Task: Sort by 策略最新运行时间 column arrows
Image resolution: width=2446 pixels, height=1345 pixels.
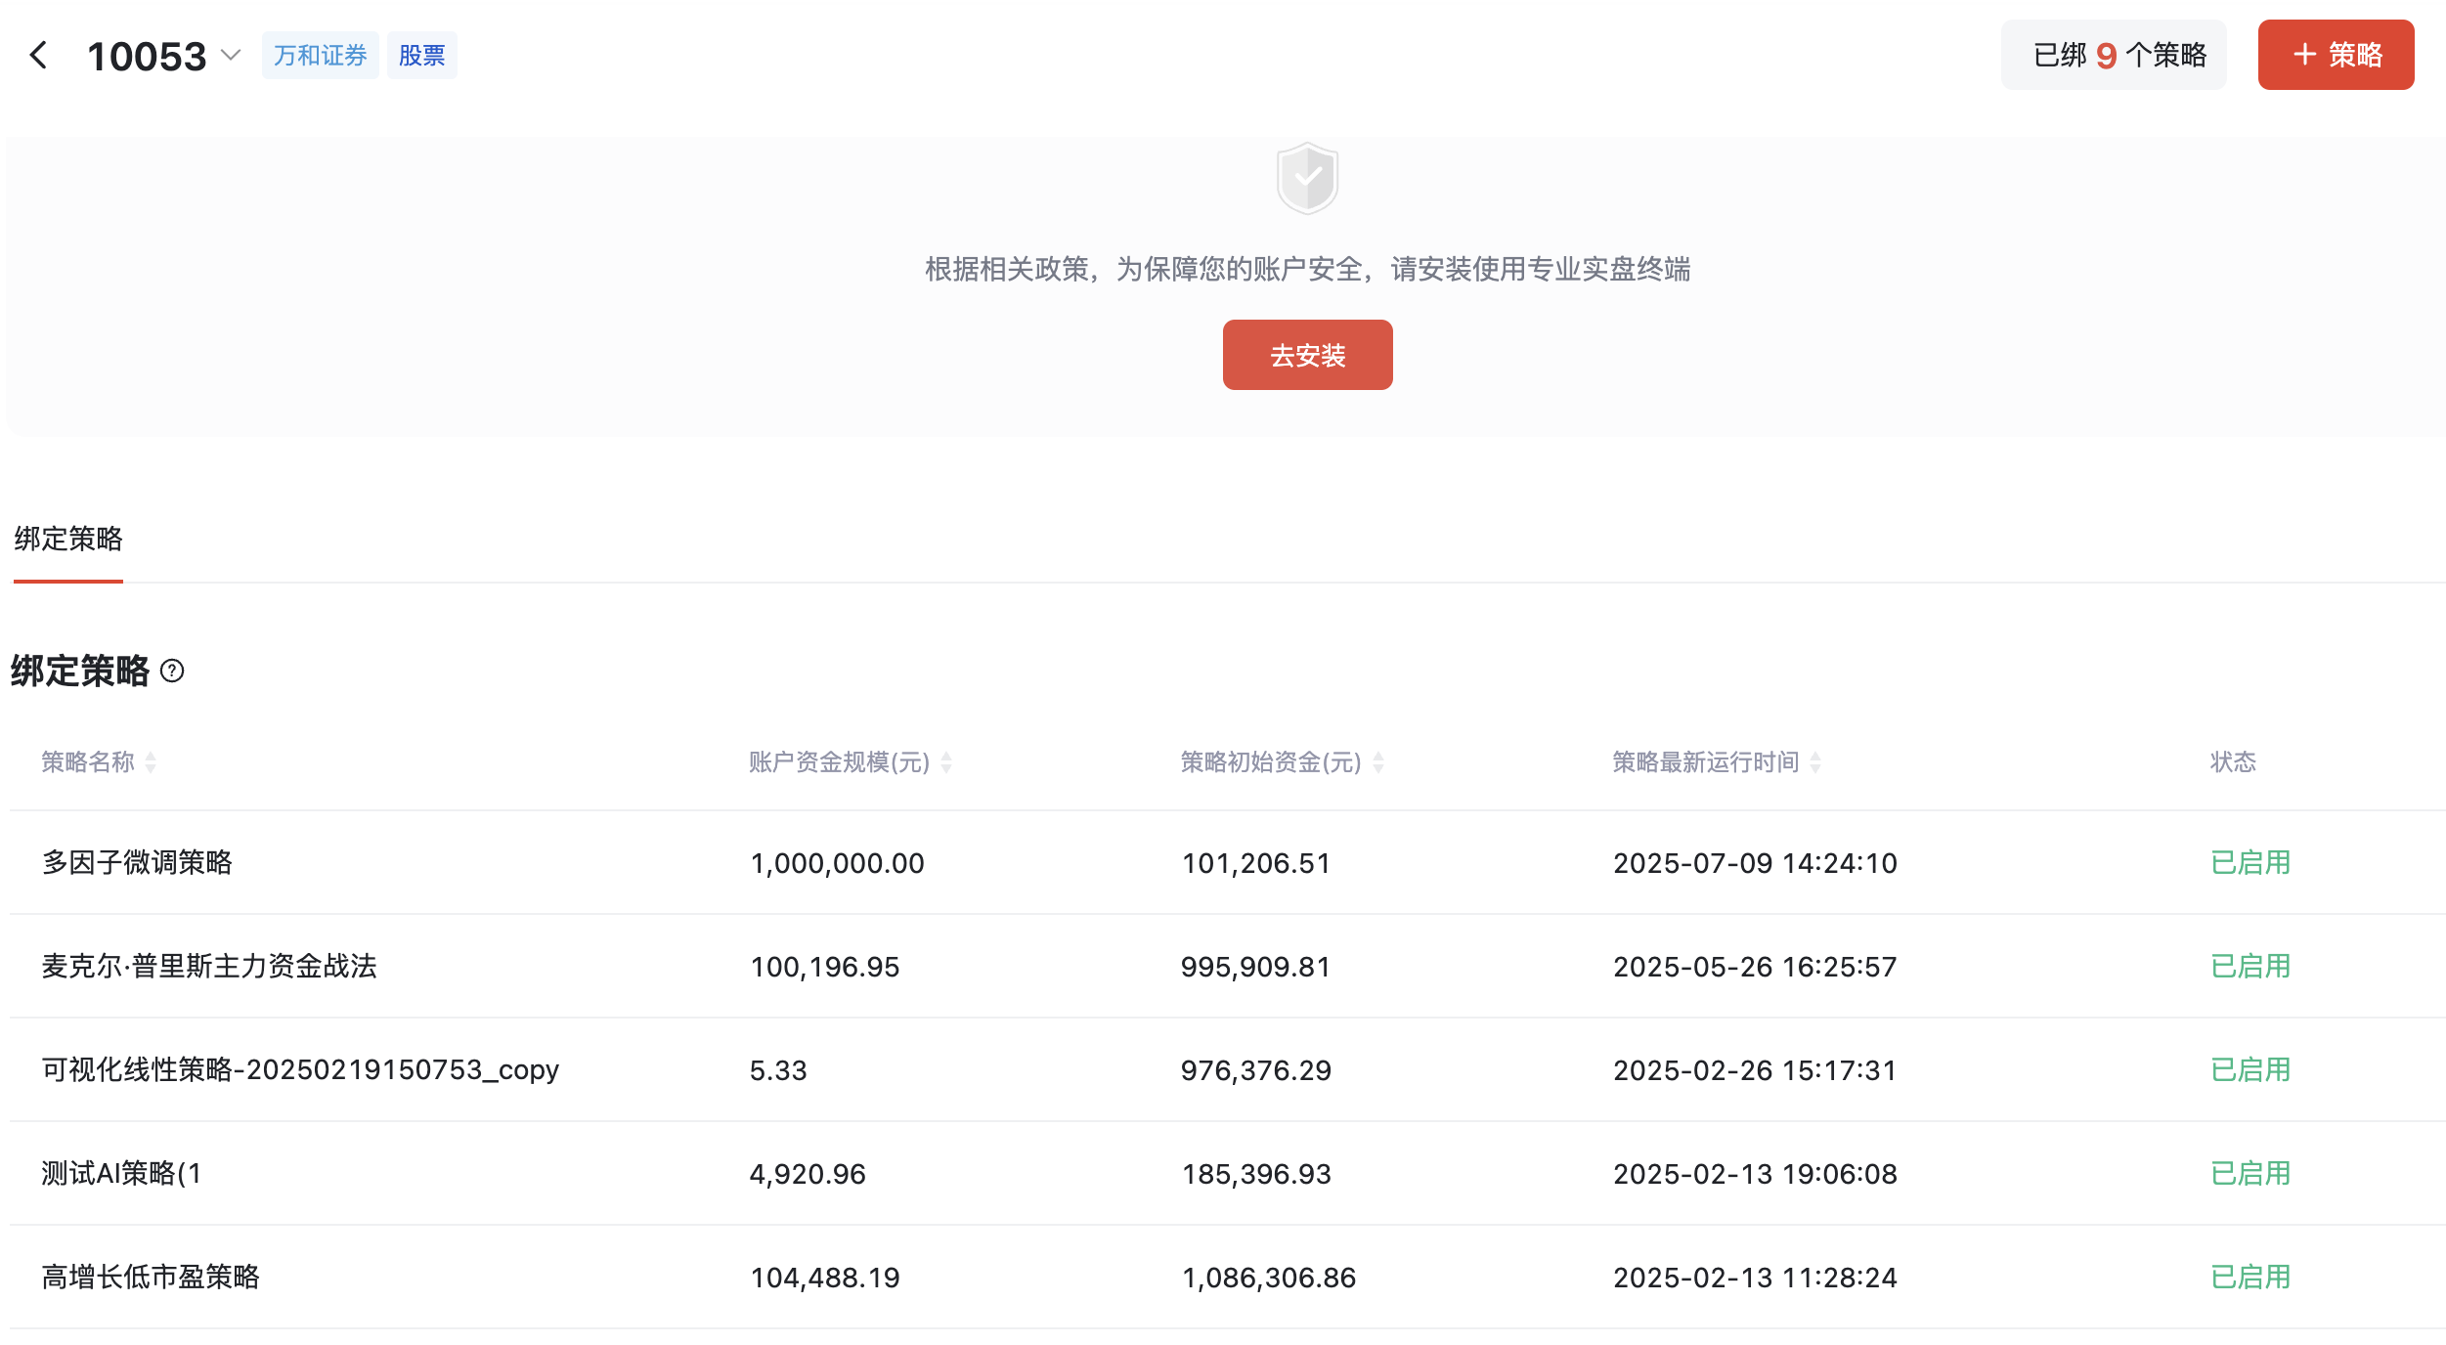Action: click(1815, 762)
